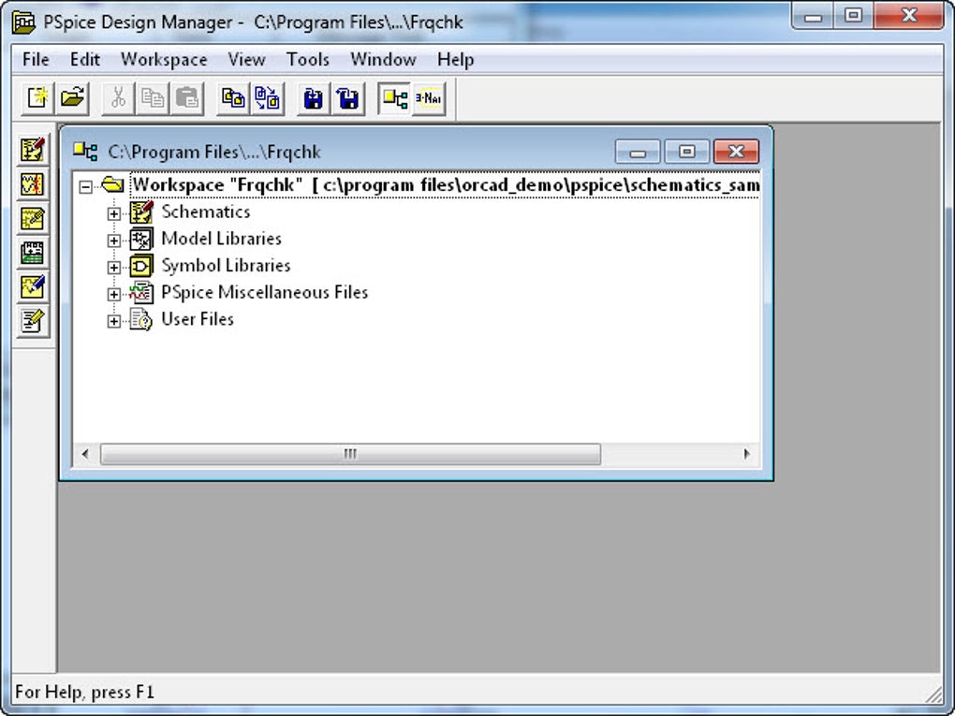Image resolution: width=955 pixels, height=716 pixels.
Task: Open a workspace with the folder icon
Action: pyautogui.click(x=72, y=98)
